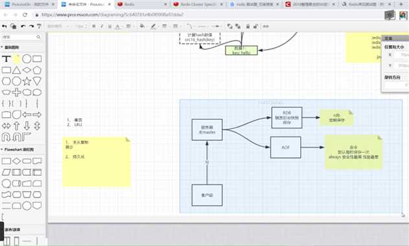Screen dimensions: 409x246
Task: Open the line style dropdown
Action: (x=176, y=27)
